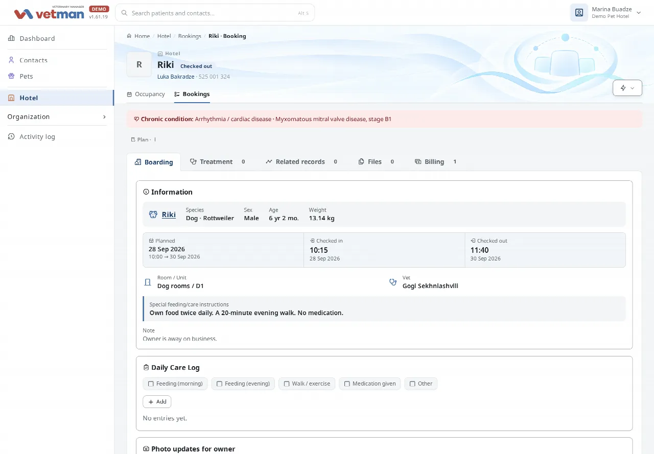Open the lightning quick actions dropdown

pos(627,88)
